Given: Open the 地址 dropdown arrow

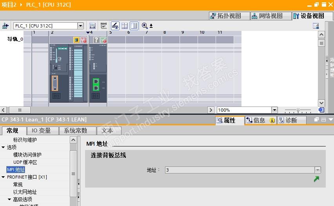Looking at the screenshot, I should [318, 170].
